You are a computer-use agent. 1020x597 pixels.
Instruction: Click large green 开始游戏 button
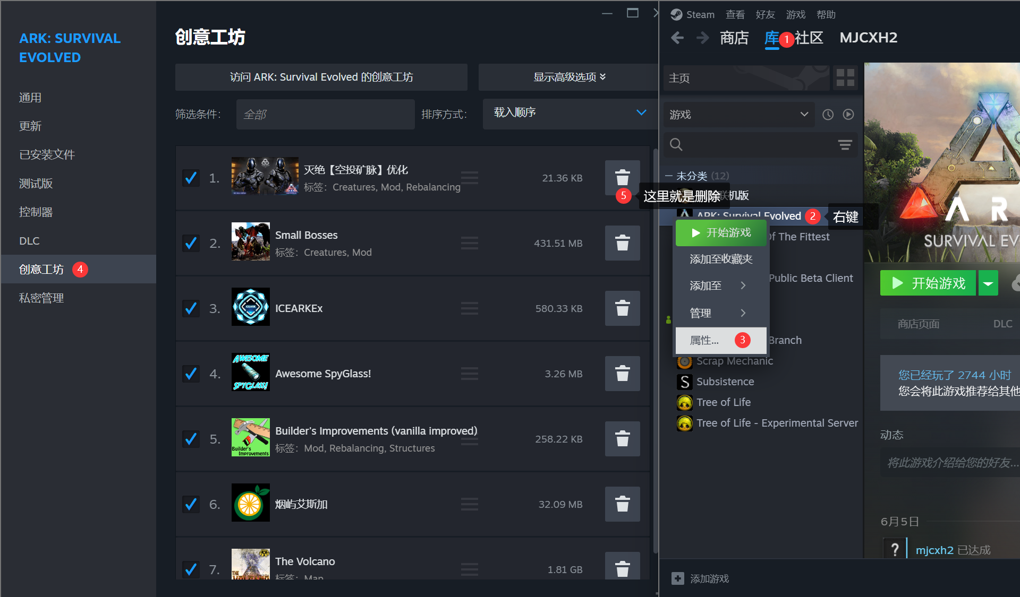[928, 283]
